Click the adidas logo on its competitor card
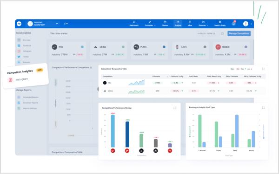This screenshot has height=174, width=279. (x=95, y=47)
